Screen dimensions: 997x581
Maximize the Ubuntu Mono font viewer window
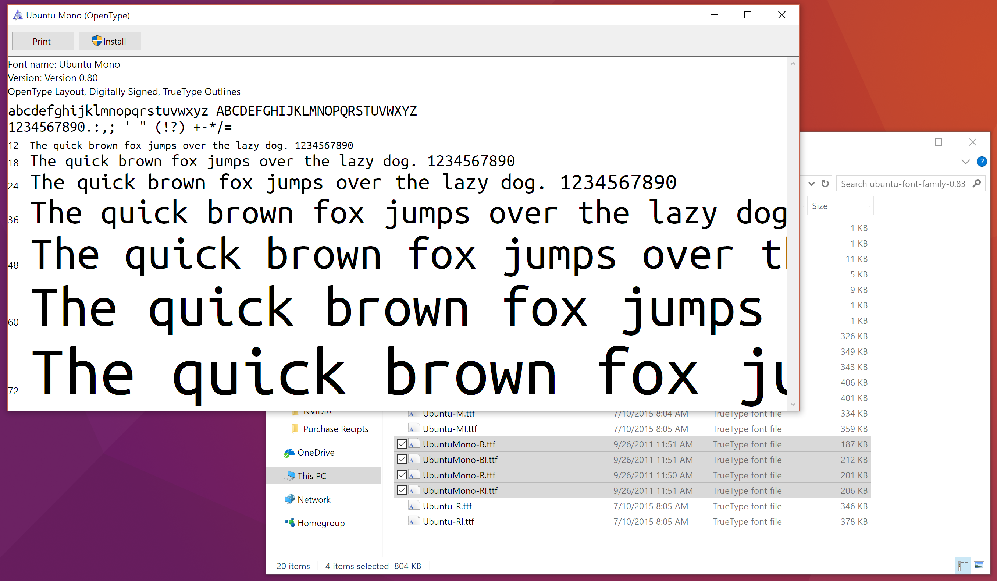pos(747,15)
